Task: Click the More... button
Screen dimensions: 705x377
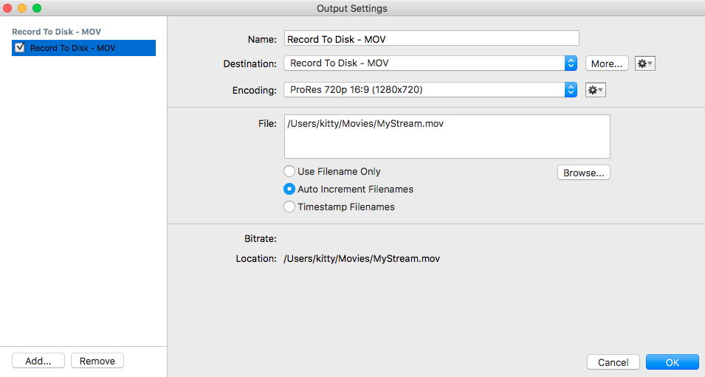Action: (x=607, y=63)
